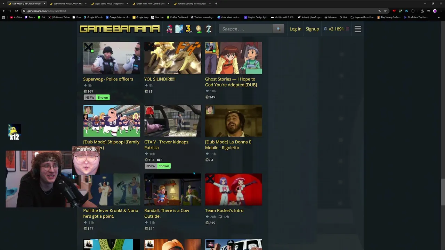445x250 pixels.
Task: Open the GTA V Trevor kidnaps Patricia thumbnail
Action: pos(172,121)
